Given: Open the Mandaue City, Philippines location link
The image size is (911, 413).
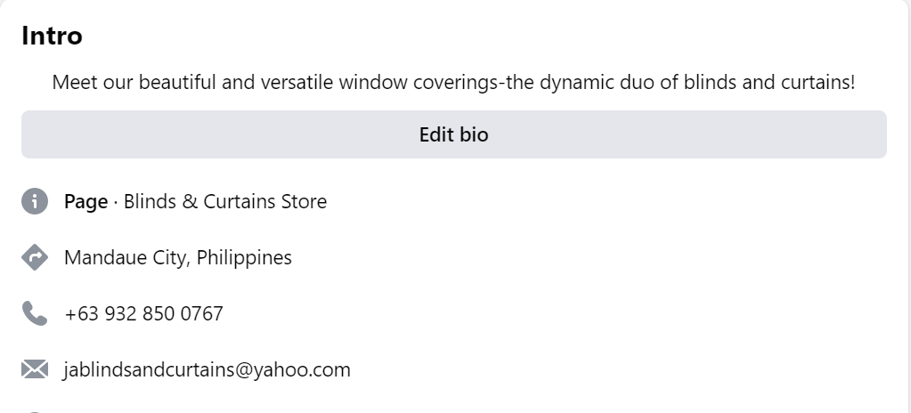Looking at the screenshot, I should [x=177, y=257].
